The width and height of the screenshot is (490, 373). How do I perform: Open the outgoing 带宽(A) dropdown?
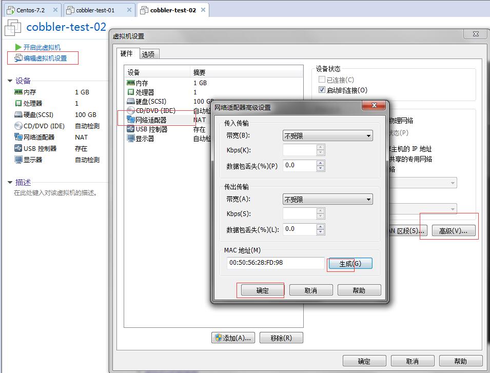(327, 199)
